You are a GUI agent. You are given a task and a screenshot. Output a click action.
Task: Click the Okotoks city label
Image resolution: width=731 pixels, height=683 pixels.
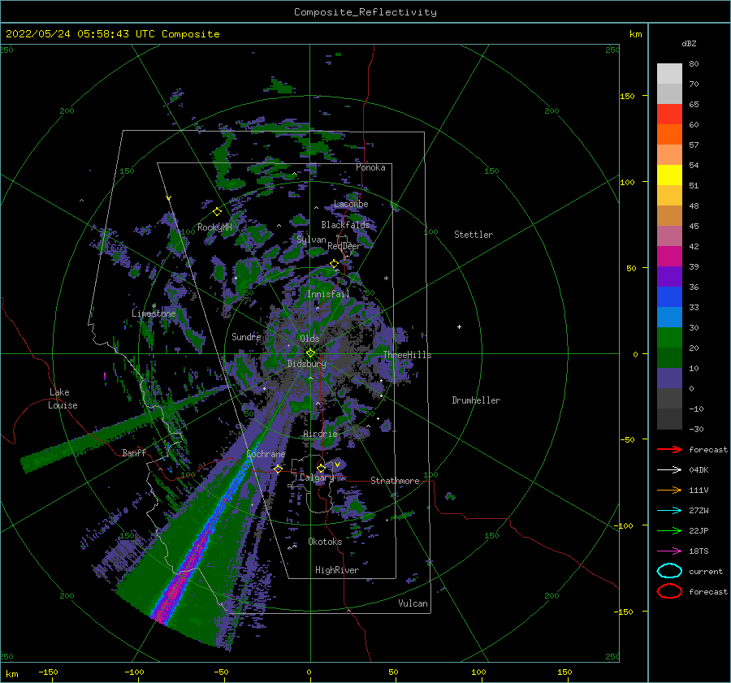coord(325,542)
